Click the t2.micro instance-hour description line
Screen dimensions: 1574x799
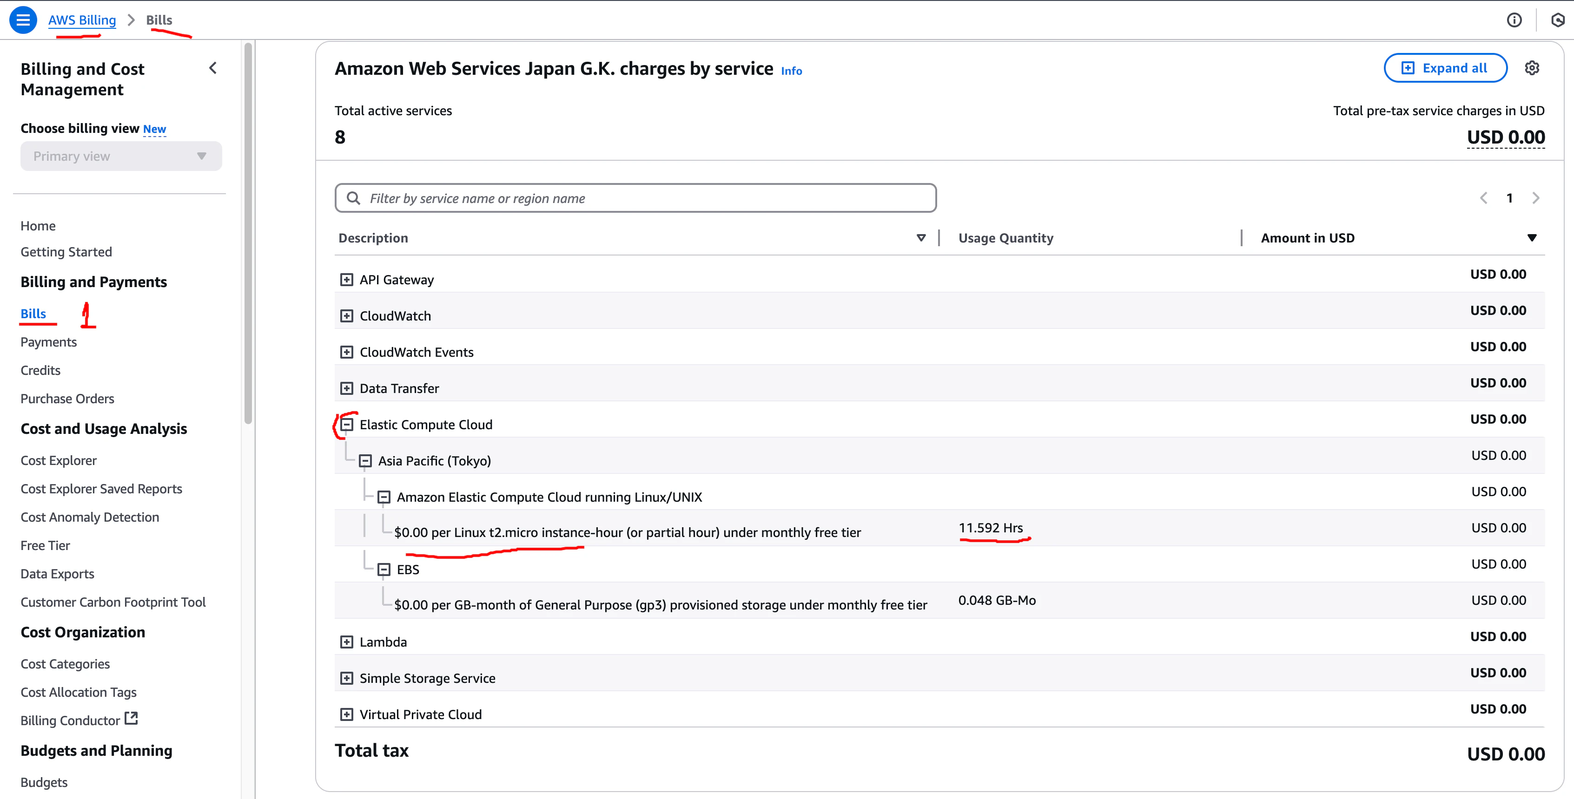[x=628, y=532]
